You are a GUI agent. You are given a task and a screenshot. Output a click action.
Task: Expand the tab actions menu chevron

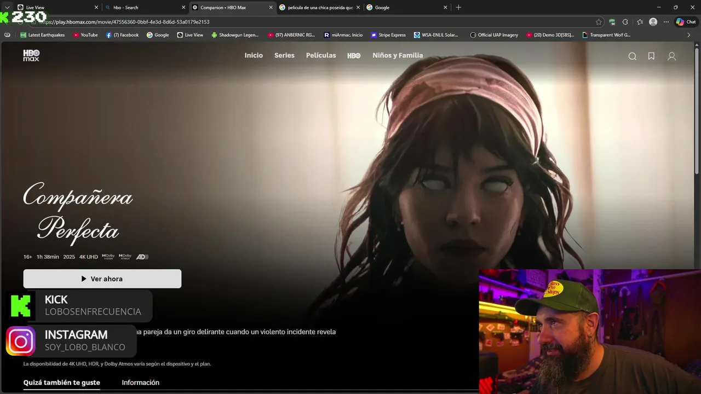tap(7, 8)
